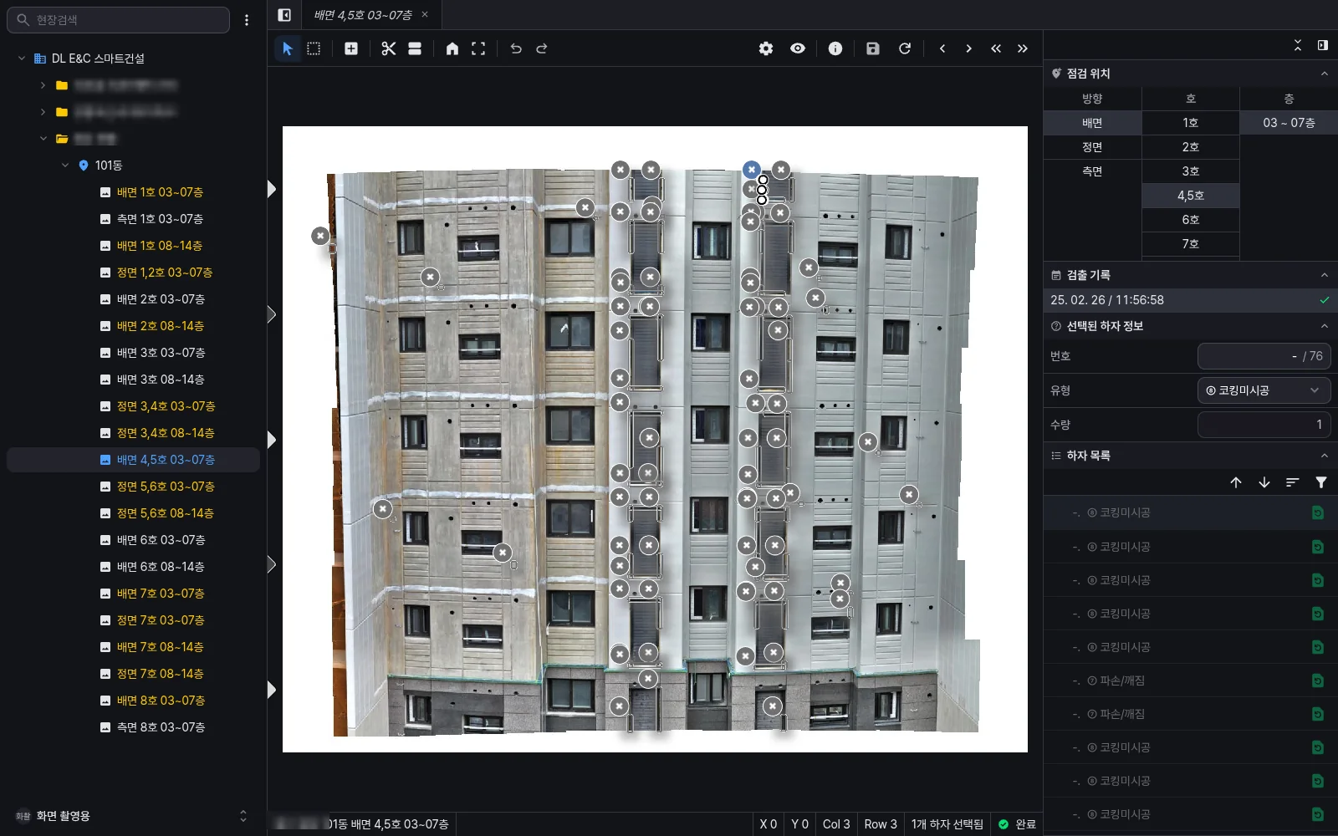Open the defect list filter funnel
Screen dimensions: 1338x836
pyautogui.click(x=1321, y=482)
